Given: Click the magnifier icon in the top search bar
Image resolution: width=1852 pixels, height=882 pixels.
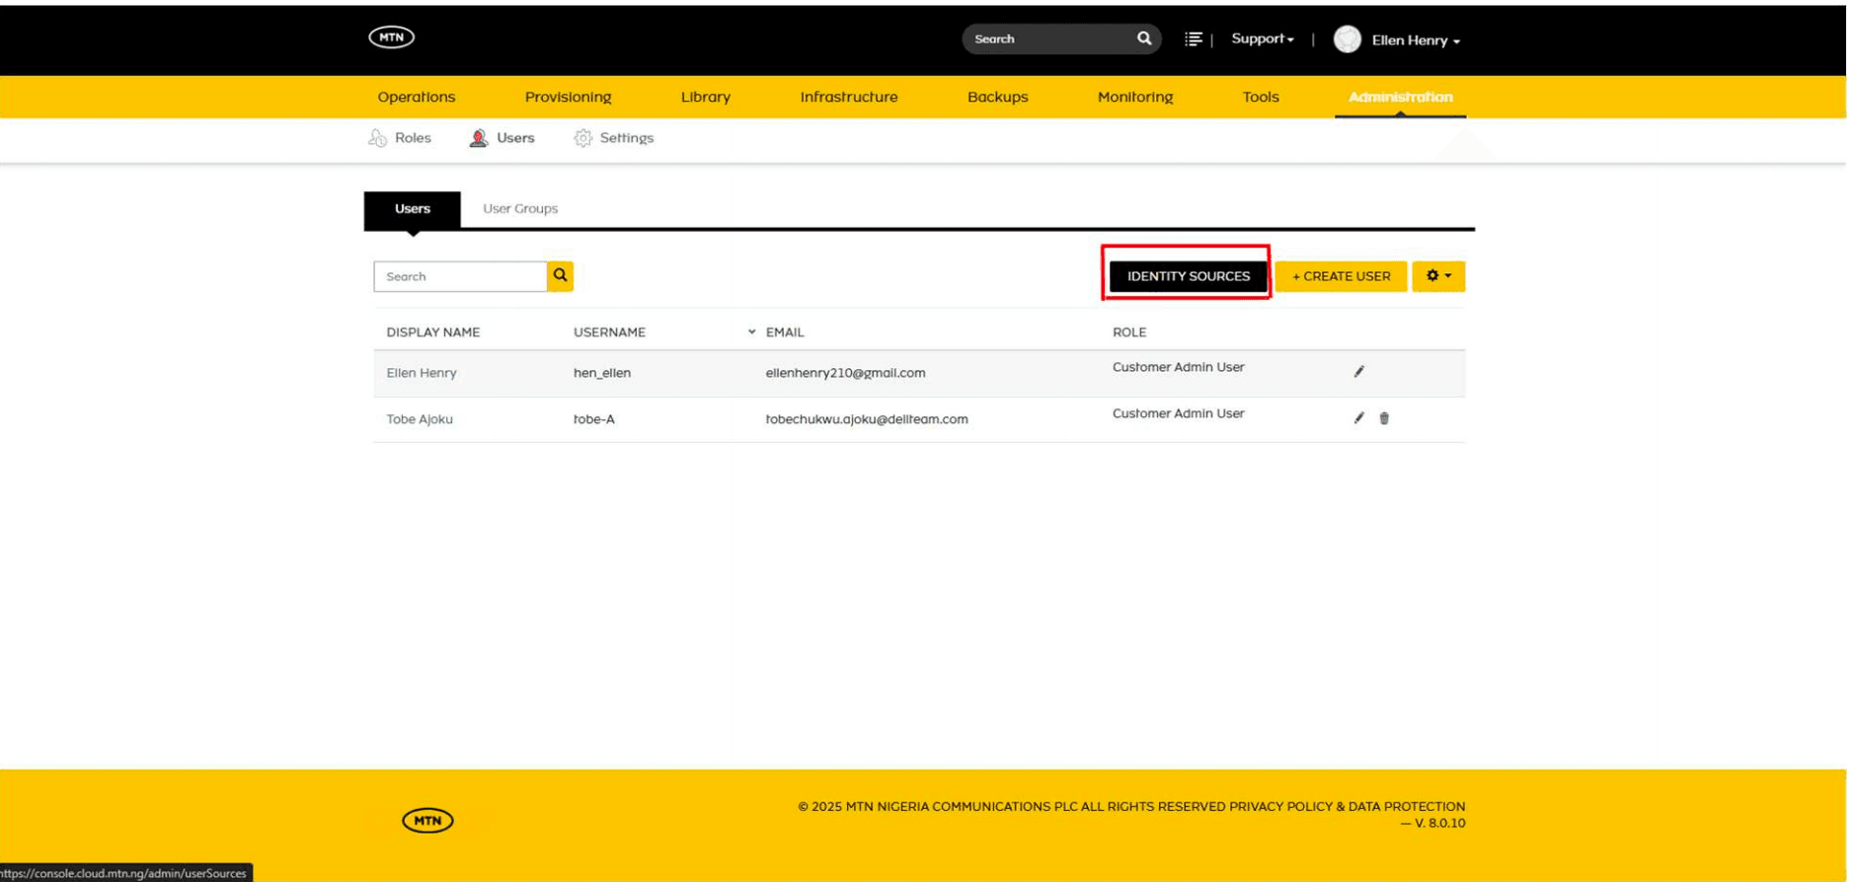Looking at the screenshot, I should coord(1146,38).
